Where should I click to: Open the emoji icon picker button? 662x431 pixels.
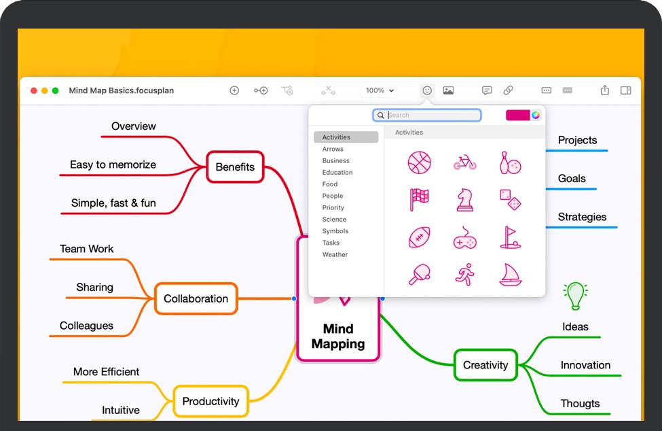click(x=427, y=90)
